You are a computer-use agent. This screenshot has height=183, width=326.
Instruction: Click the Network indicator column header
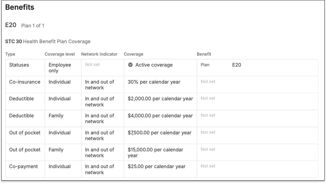tap(99, 54)
